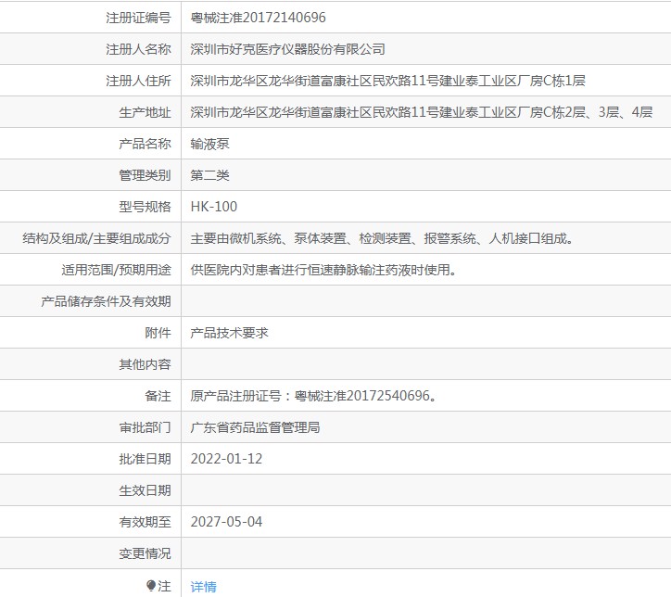Viewport: 671px width, 597px height.
Task: Click the 注册人名称 label
Action: click(139, 49)
